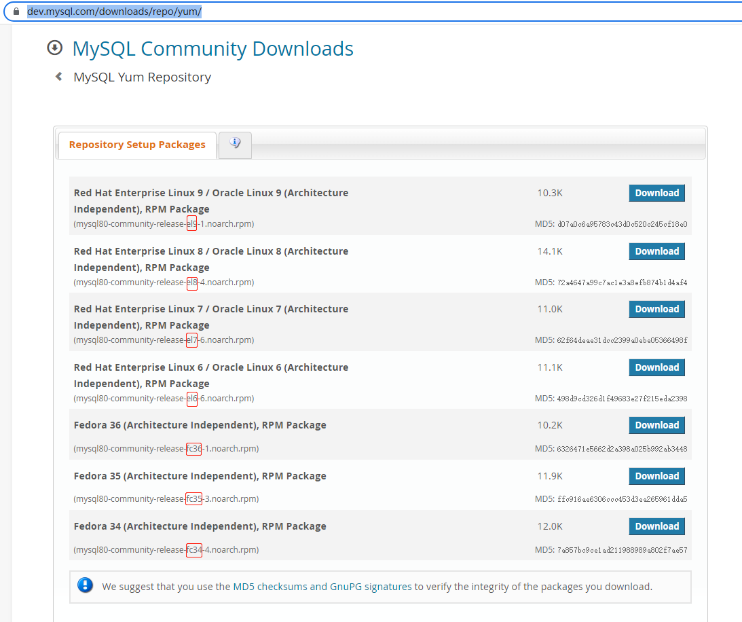This screenshot has width=742, height=622.
Task: Click the 12.0K file size value
Action: pos(550,526)
